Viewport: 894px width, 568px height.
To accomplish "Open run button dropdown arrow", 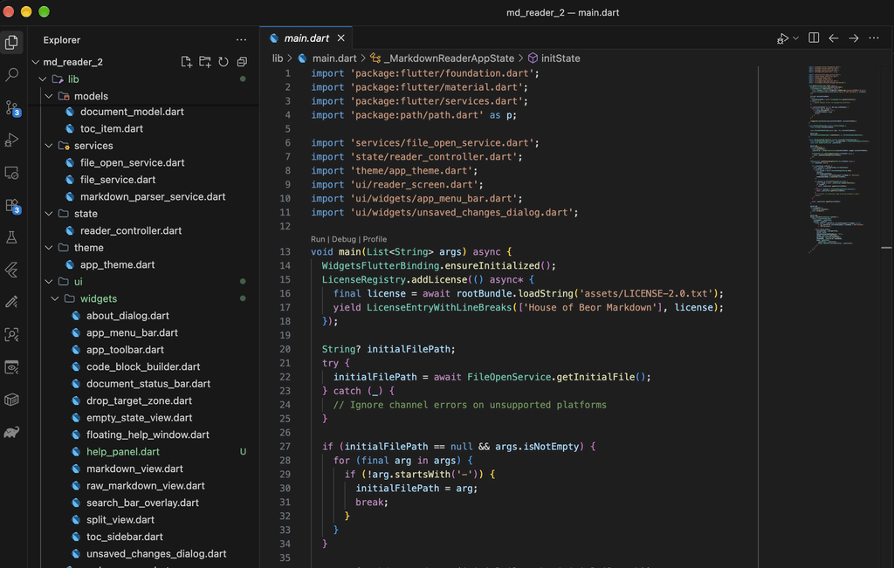I will tap(796, 38).
